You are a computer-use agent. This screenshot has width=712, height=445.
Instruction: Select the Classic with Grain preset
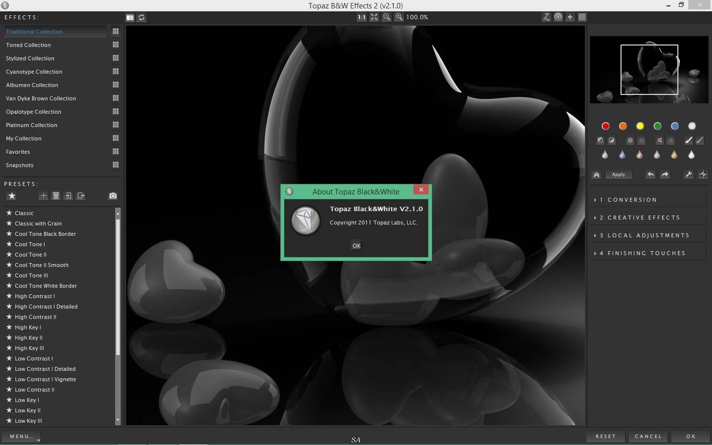pyautogui.click(x=38, y=223)
